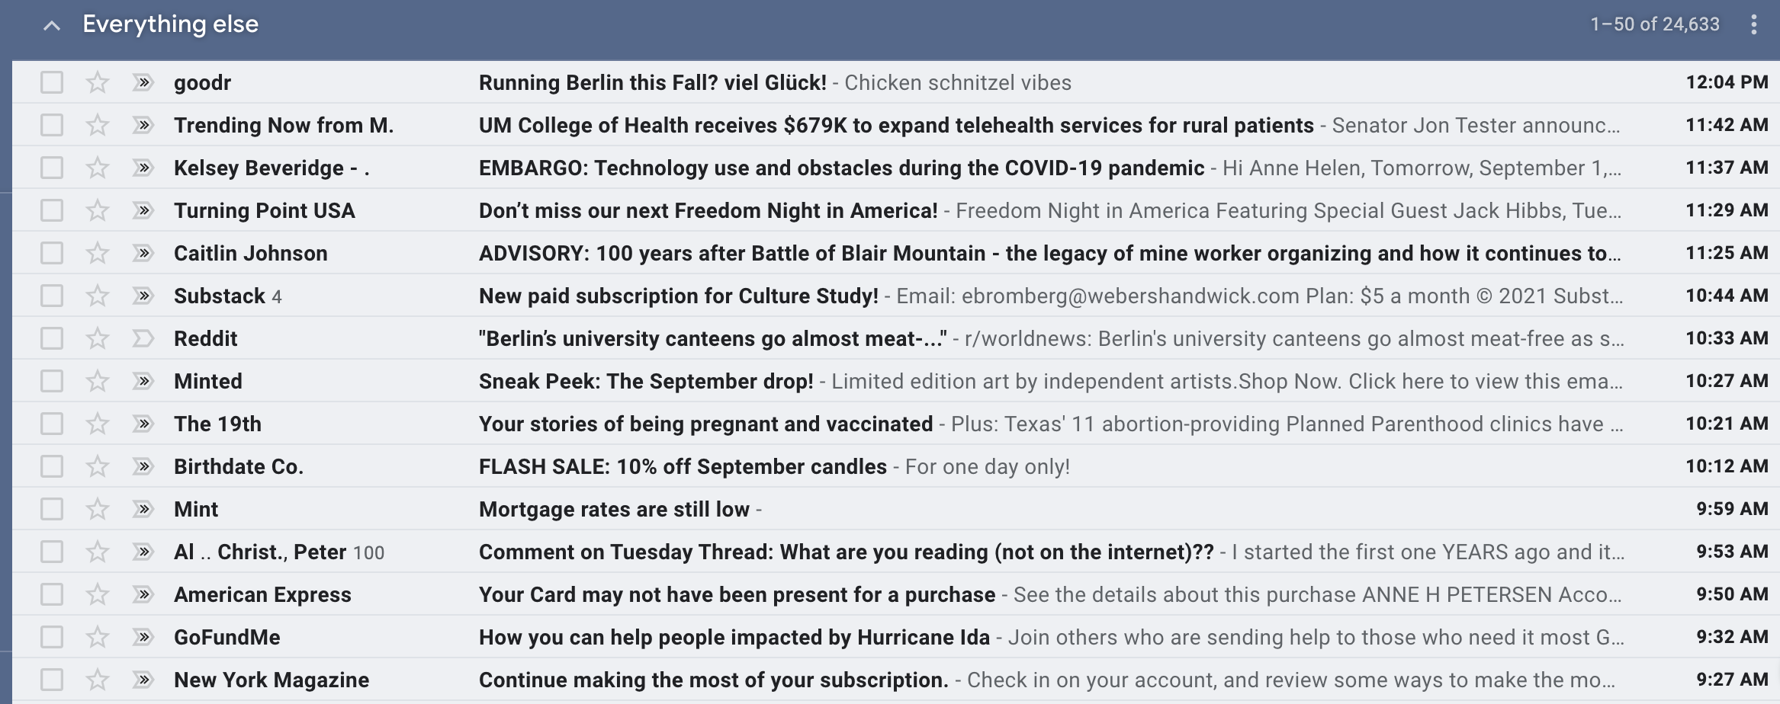Star the GoFundMe email
Viewport: 1780px width, 704px height.
tap(97, 637)
